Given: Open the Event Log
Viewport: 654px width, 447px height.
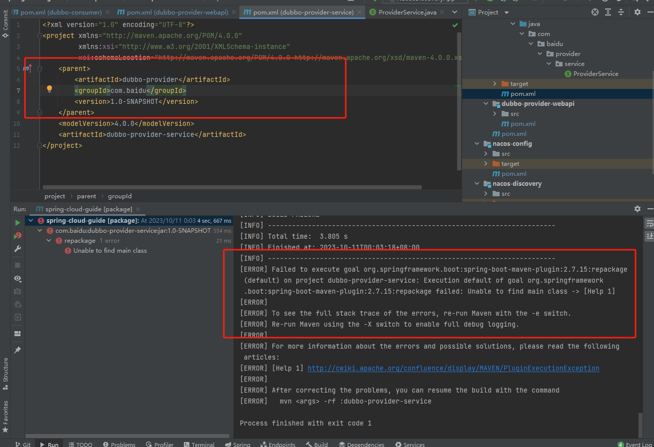Looking at the screenshot, I should (635, 444).
